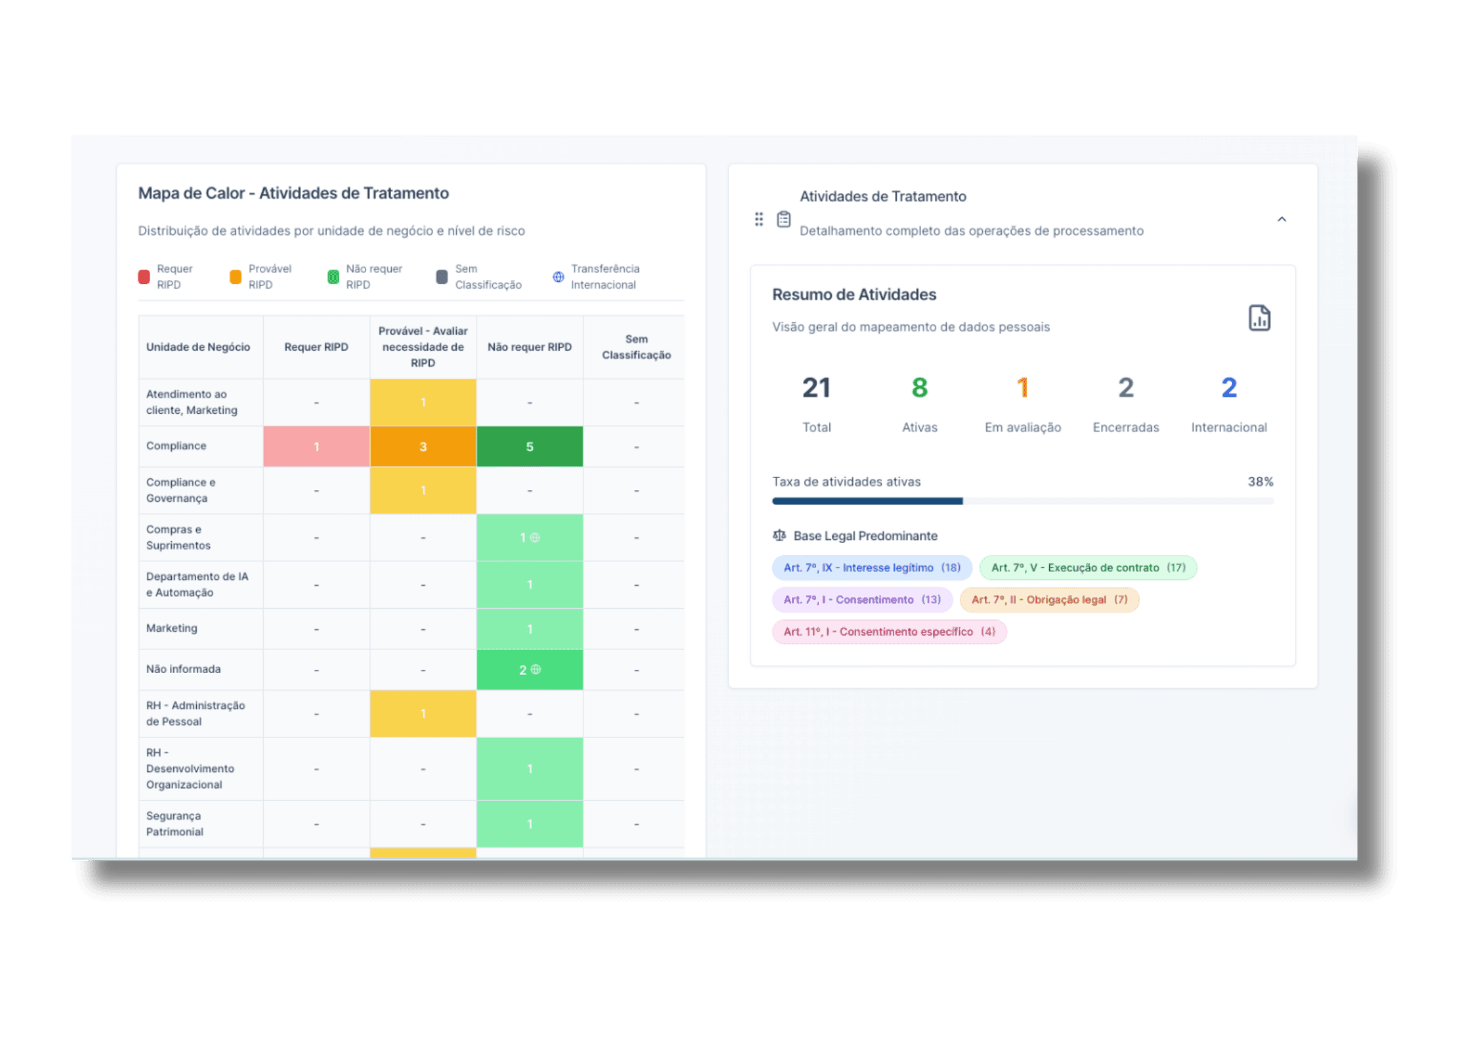This screenshot has width=1473, height=1041.
Task: Click globe icon in Não informada cell
Action: pos(536,669)
